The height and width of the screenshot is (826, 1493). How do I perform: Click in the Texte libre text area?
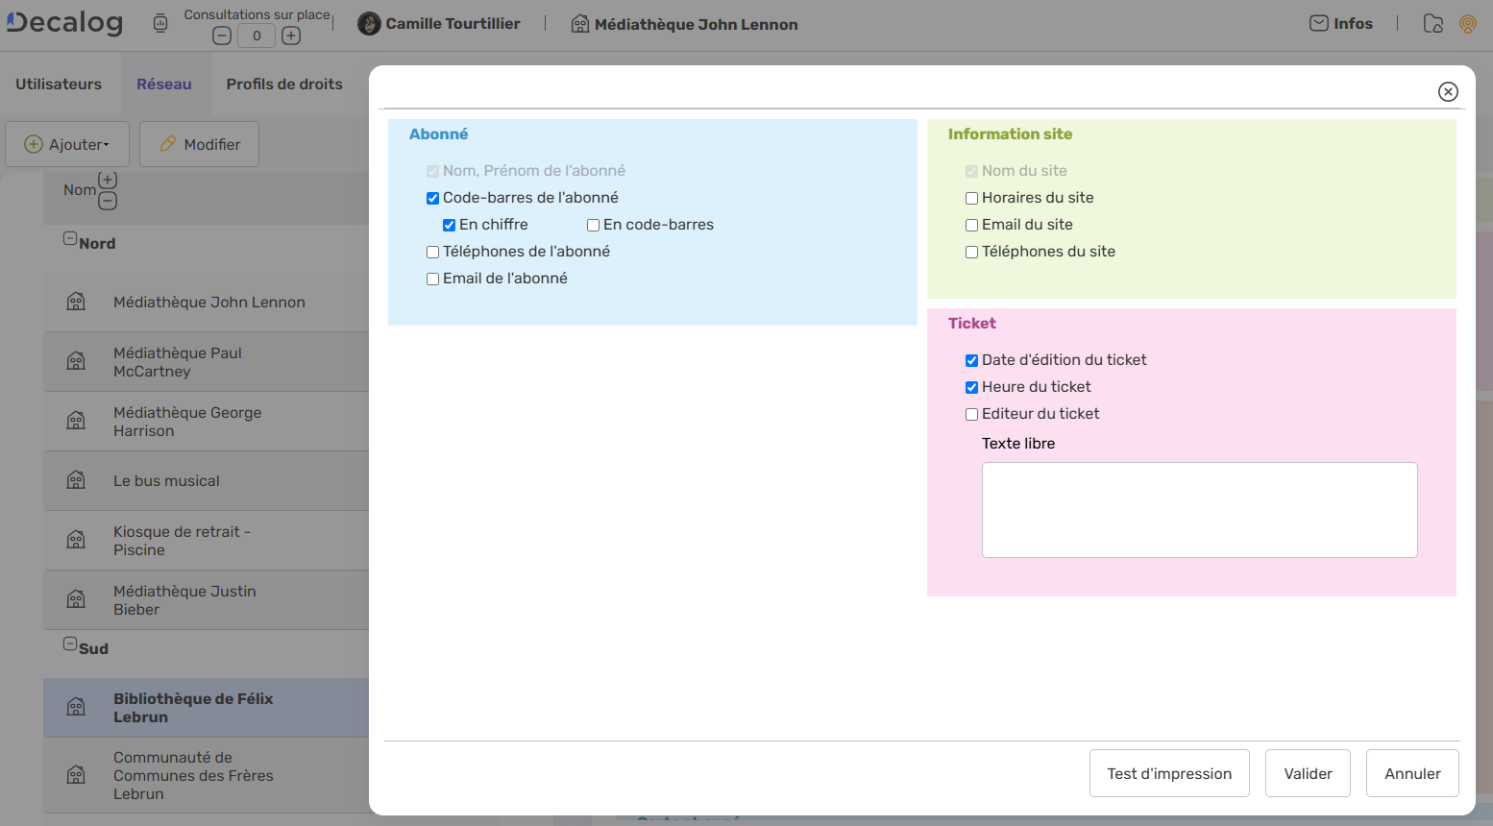click(1199, 510)
